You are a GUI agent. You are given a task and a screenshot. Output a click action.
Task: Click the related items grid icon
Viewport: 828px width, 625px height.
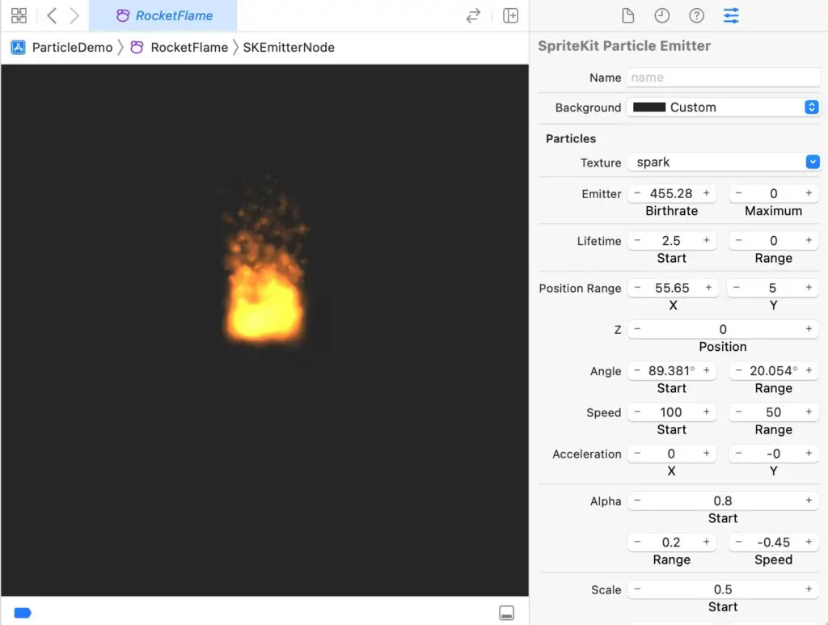click(x=18, y=15)
